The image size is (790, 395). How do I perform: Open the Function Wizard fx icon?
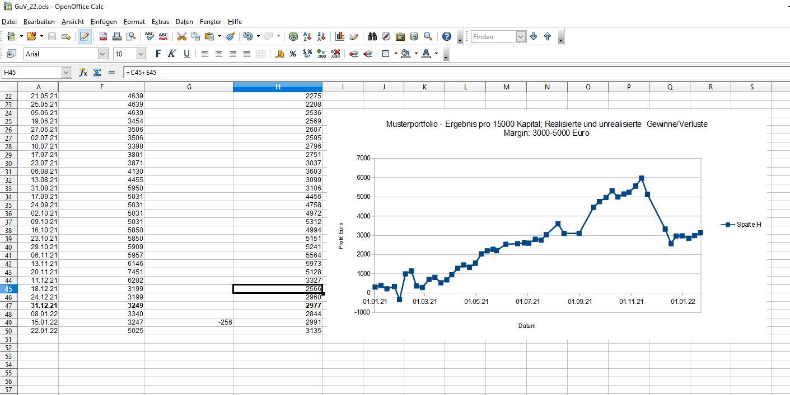click(x=83, y=73)
